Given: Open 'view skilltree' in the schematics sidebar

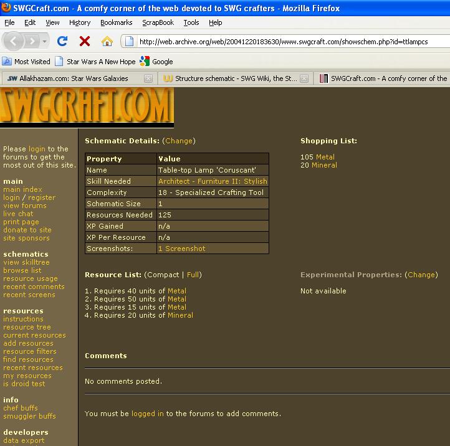Looking at the screenshot, I should coord(26,262).
